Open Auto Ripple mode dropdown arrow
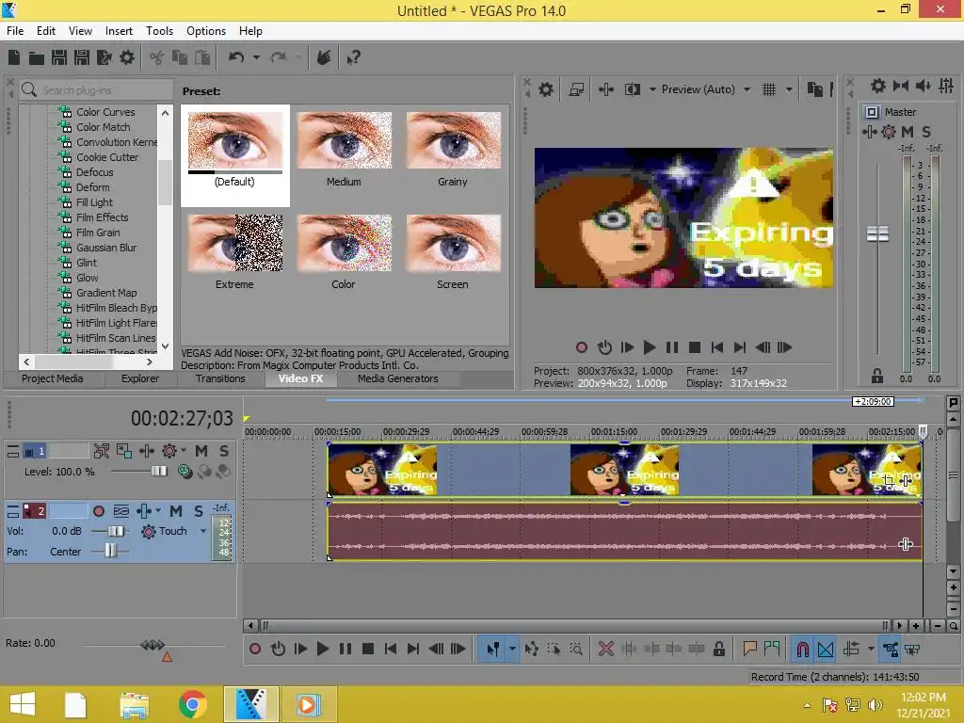The width and height of the screenshot is (964, 723). [x=871, y=650]
